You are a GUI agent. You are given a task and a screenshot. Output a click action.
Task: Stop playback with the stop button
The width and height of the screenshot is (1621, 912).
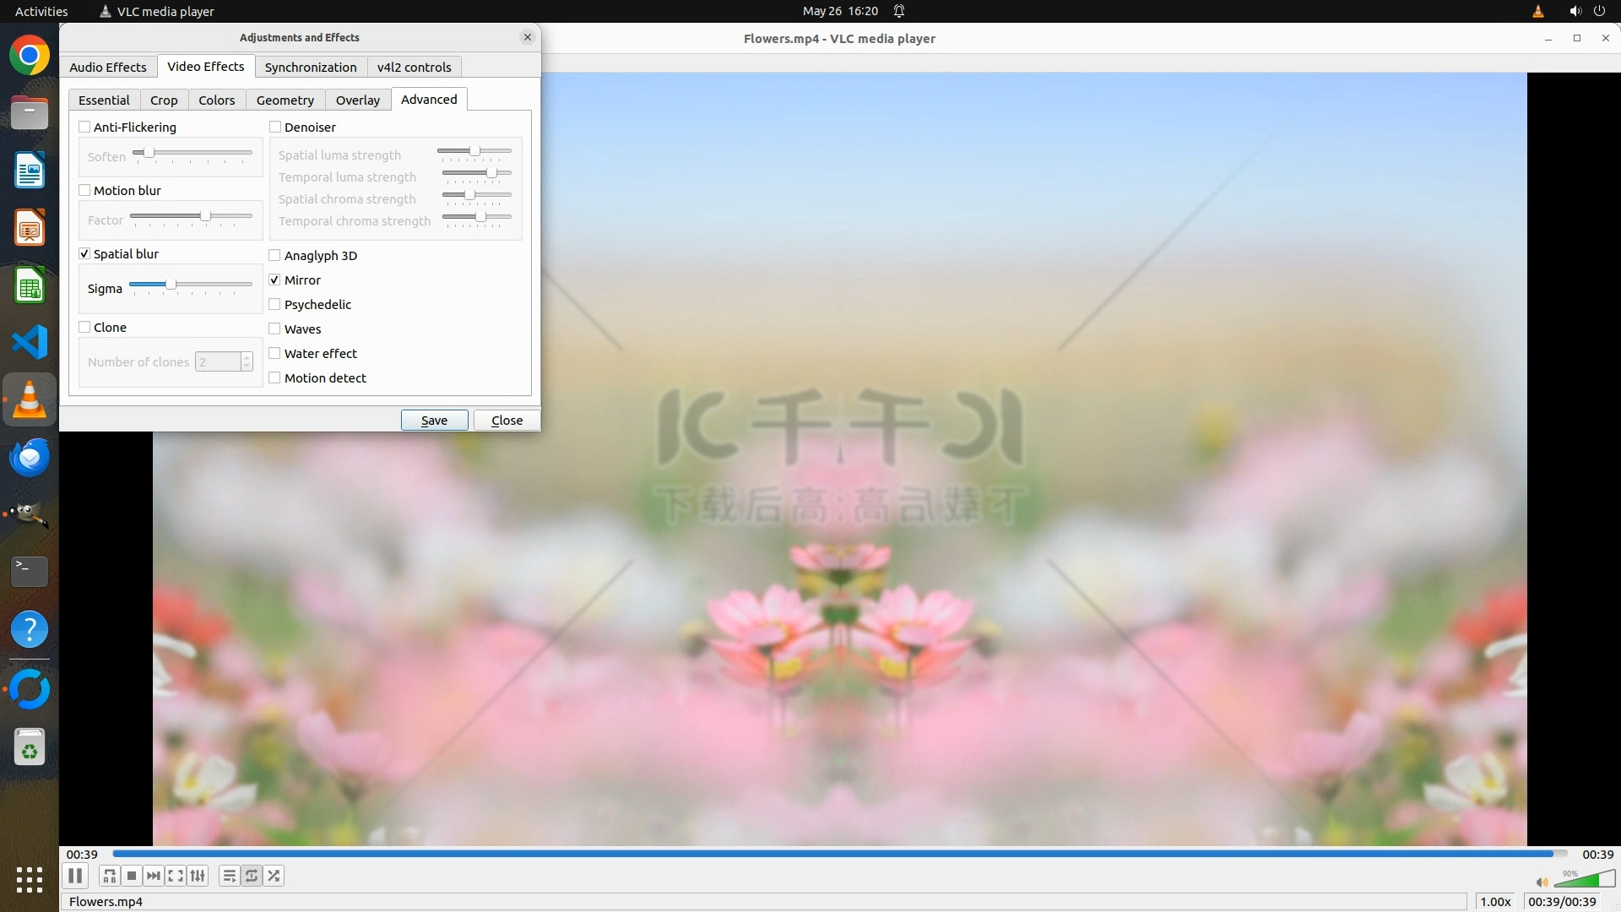132,876
